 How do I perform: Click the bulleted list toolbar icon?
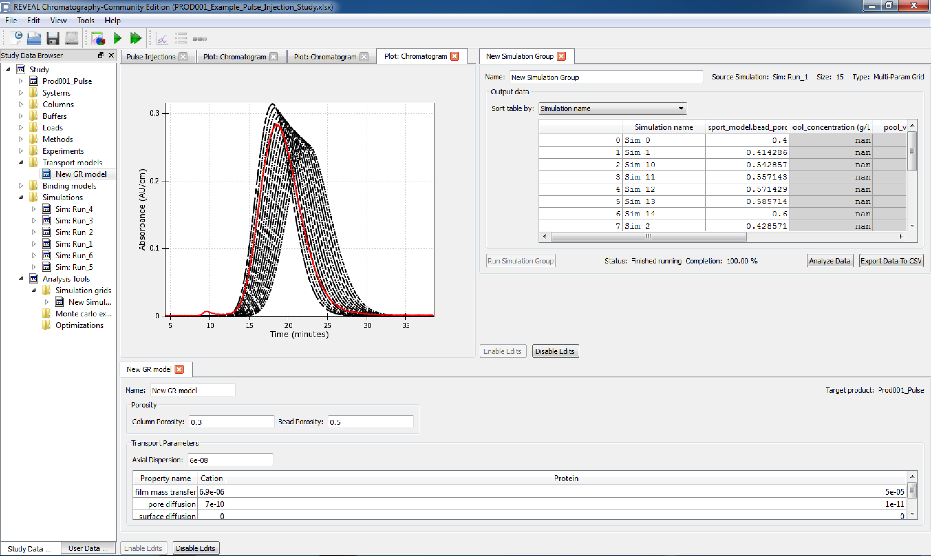pos(181,39)
